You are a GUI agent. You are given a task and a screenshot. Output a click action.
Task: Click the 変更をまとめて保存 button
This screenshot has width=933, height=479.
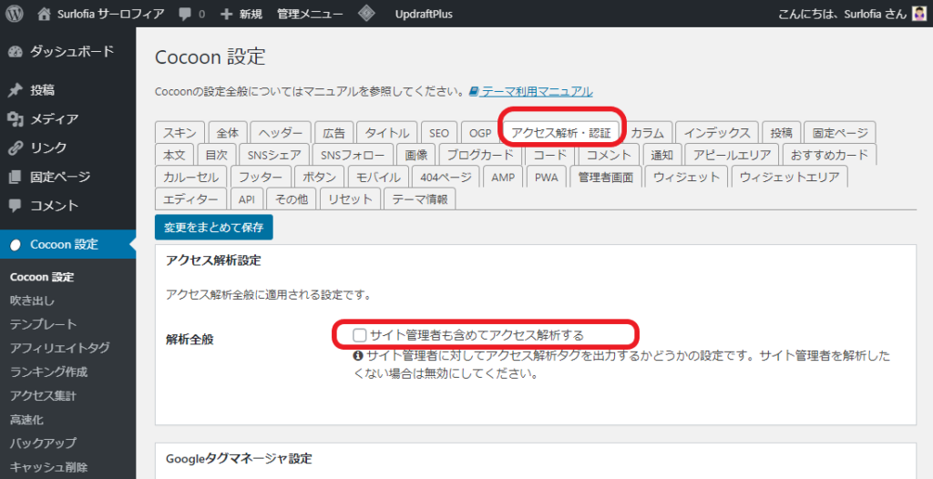[x=214, y=228]
